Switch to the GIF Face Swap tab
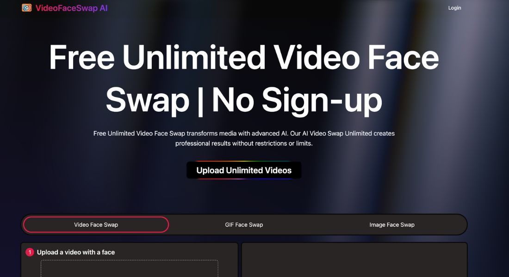 tap(244, 224)
